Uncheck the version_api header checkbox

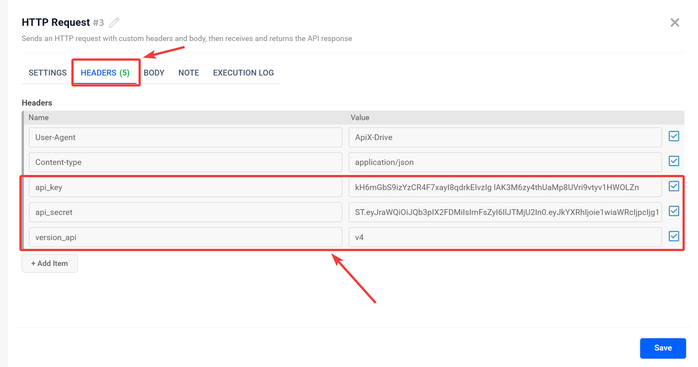[674, 236]
